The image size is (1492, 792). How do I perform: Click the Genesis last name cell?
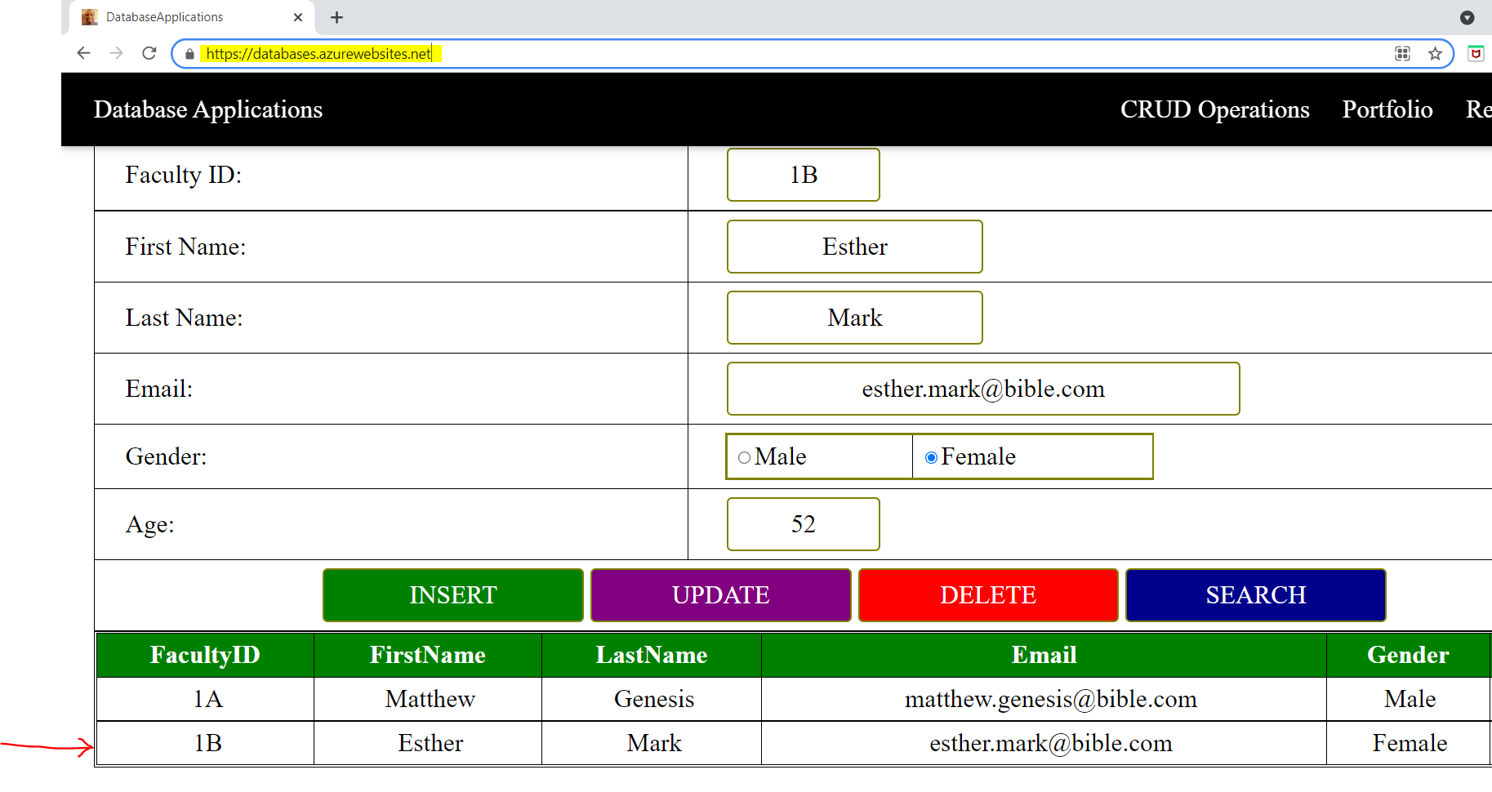pyautogui.click(x=652, y=699)
